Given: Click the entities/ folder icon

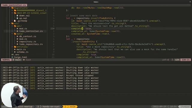Looking at the screenshot, I should point(15,47).
